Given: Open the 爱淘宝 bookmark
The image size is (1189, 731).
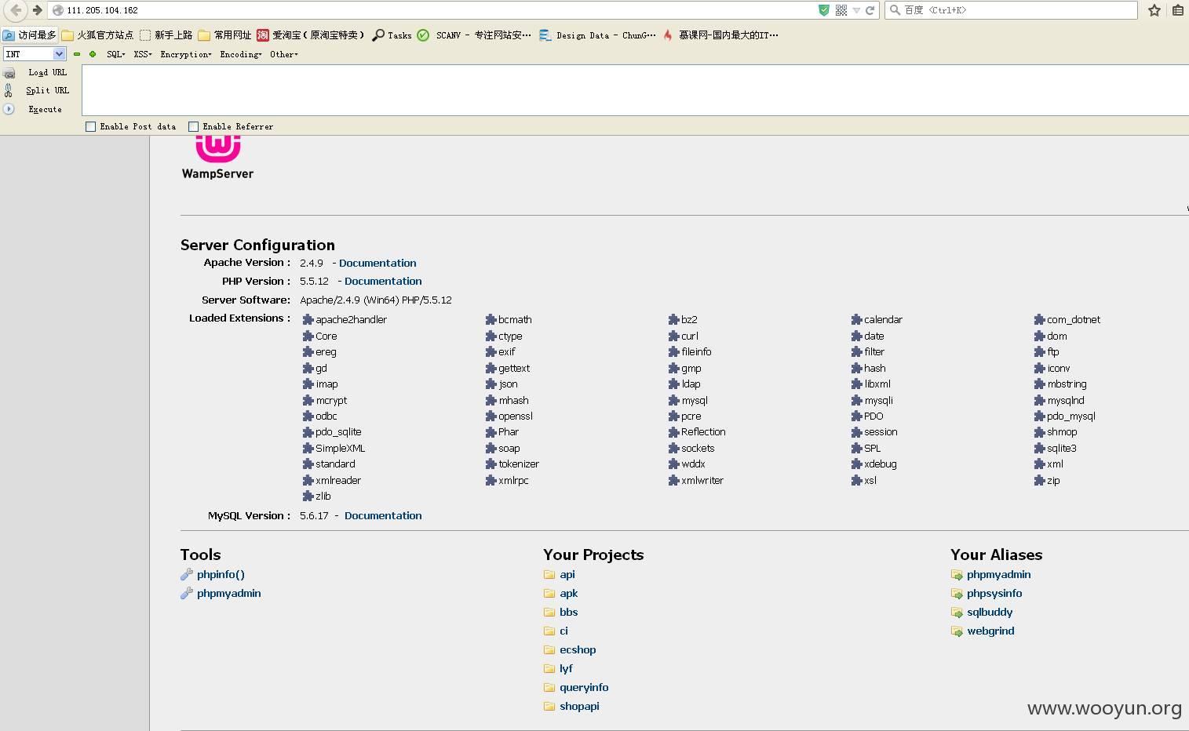Looking at the screenshot, I should click(x=310, y=35).
